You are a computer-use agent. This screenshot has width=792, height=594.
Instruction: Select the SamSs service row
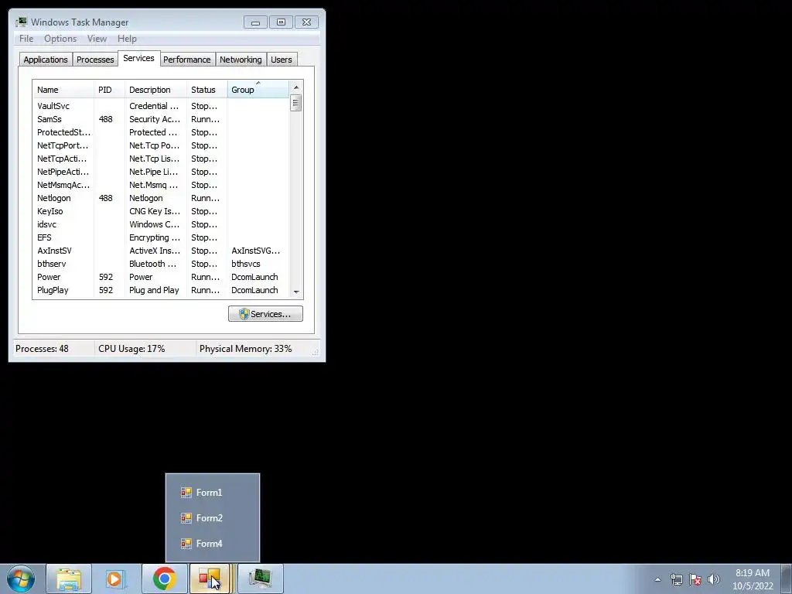[x=161, y=119]
